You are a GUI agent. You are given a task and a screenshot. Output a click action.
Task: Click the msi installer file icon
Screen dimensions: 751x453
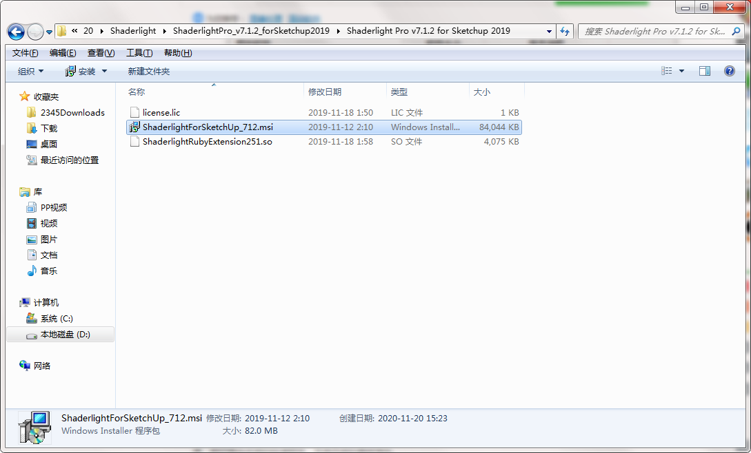tap(134, 127)
